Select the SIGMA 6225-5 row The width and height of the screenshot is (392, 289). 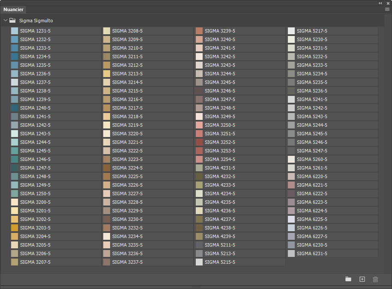(x=332, y=219)
